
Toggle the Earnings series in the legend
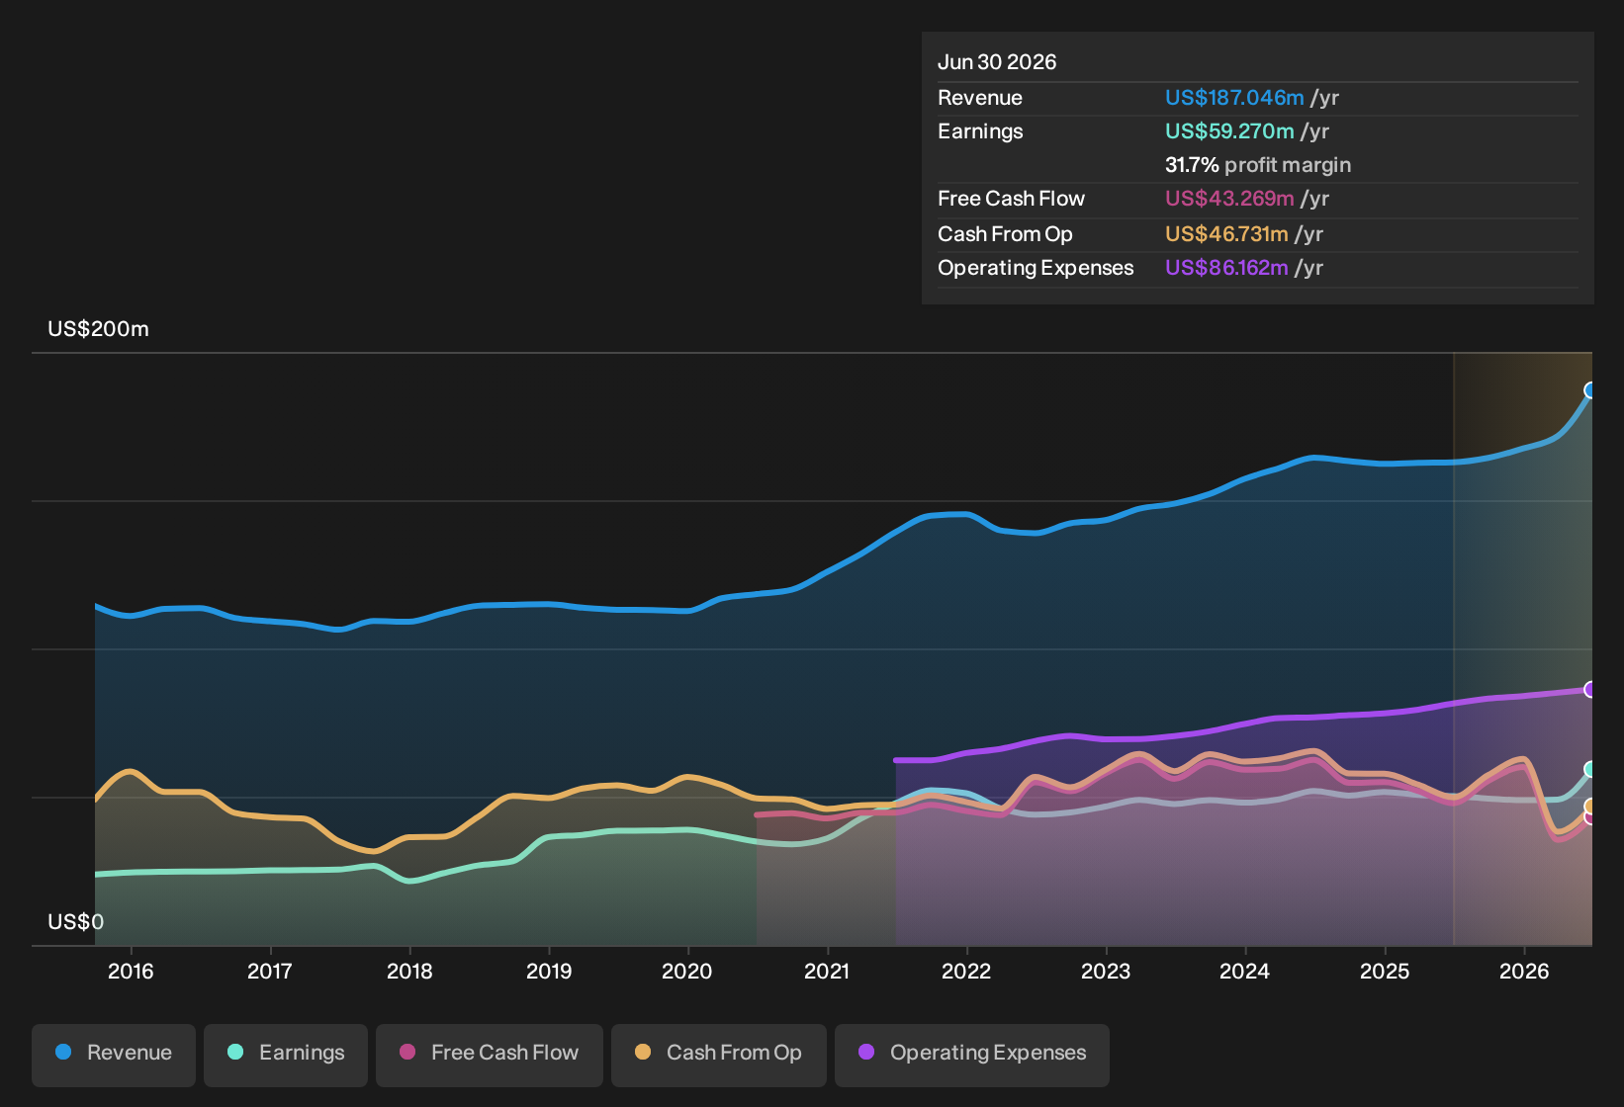(286, 1054)
